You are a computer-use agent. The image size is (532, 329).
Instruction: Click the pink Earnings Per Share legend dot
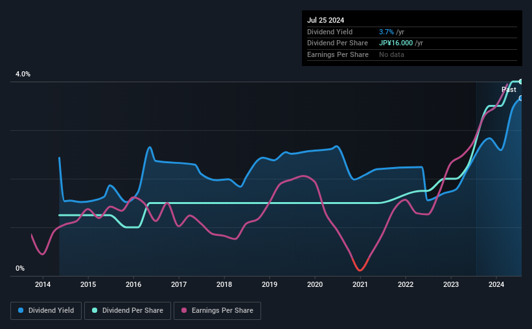point(184,310)
